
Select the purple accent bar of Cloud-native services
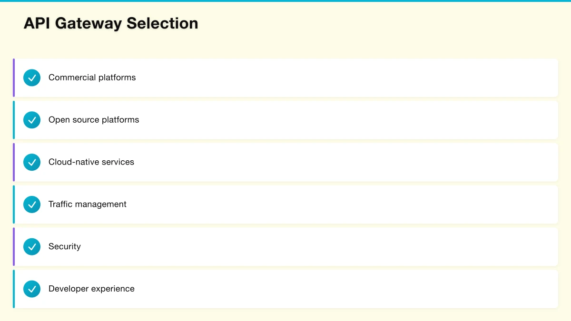14,162
